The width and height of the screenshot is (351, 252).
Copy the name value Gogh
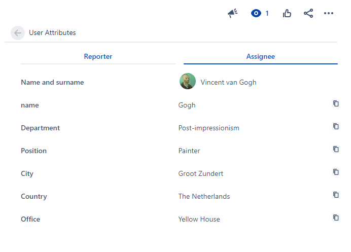(336, 103)
